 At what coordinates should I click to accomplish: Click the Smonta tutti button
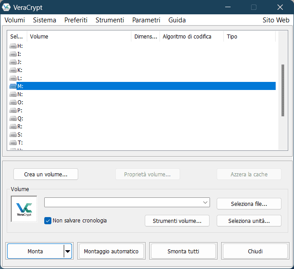[183, 251]
